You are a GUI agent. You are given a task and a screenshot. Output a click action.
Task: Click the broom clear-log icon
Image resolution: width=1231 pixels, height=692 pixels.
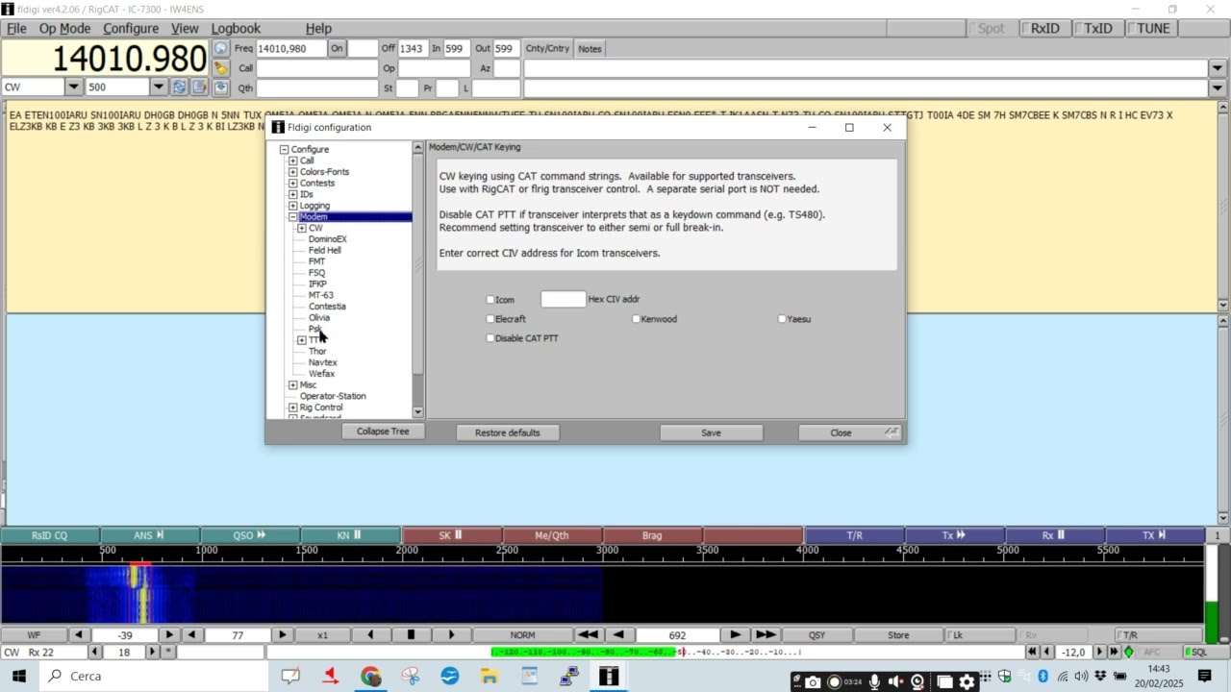tap(221, 68)
